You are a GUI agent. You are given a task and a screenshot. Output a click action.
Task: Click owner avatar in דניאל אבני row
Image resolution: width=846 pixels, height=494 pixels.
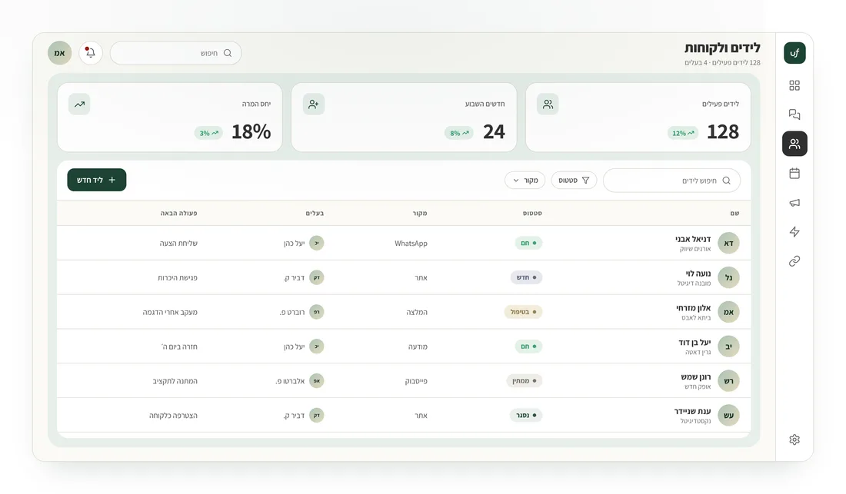click(x=317, y=243)
